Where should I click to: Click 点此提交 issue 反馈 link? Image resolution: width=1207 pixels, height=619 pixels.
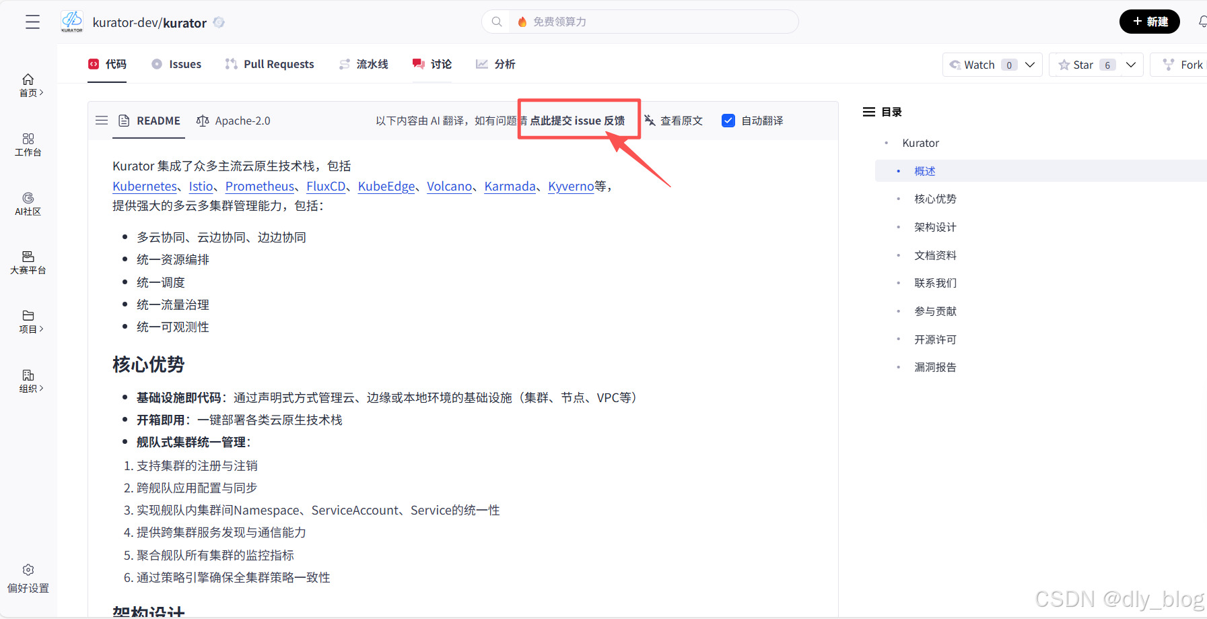tap(578, 121)
